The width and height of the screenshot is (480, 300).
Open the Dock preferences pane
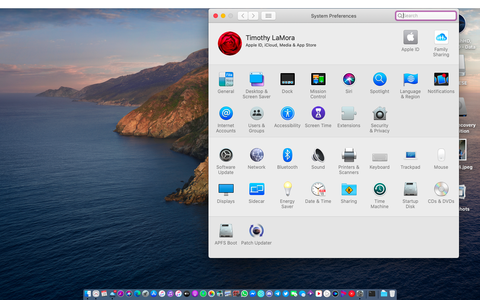[287, 83]
